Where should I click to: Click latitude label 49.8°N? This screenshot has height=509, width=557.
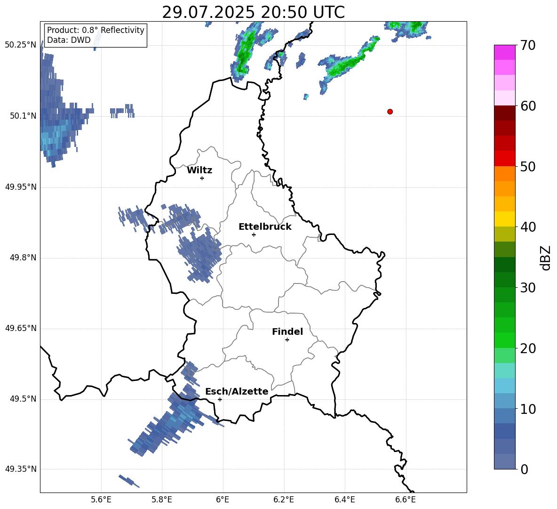pos(23,258)
